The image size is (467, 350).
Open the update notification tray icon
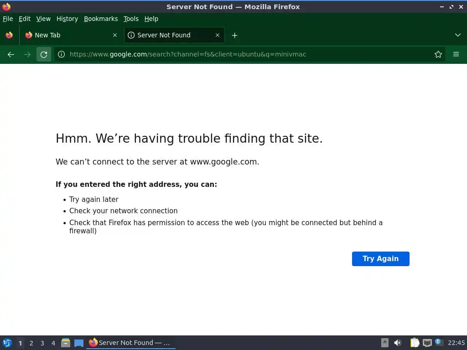438,342
